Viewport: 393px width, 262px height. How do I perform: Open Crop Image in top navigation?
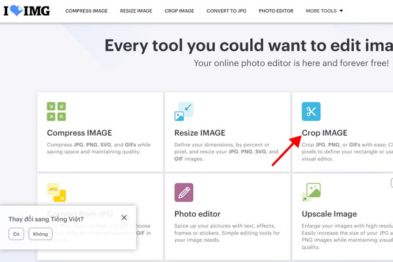point(179,11)
